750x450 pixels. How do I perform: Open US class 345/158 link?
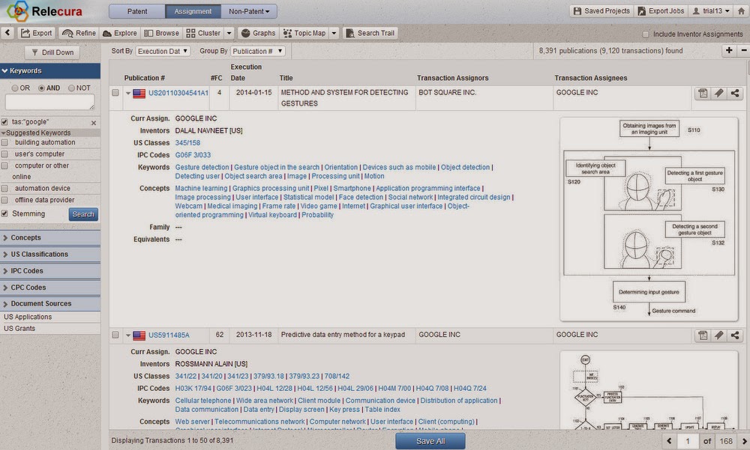point(187,143)
